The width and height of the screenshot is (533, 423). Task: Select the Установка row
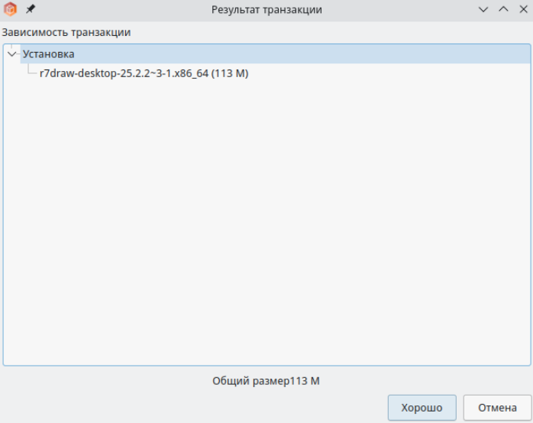pos(266,54)
